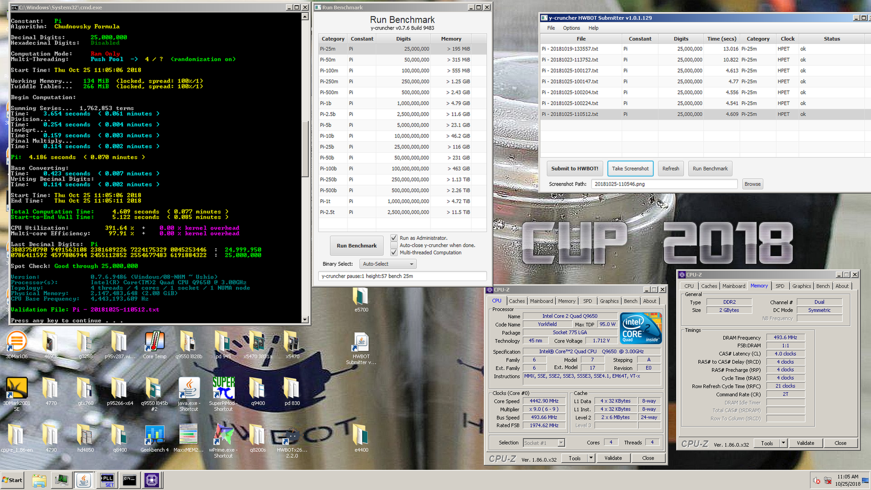Open the CPU-Z Selection Socket dropdown

point(543,443)
